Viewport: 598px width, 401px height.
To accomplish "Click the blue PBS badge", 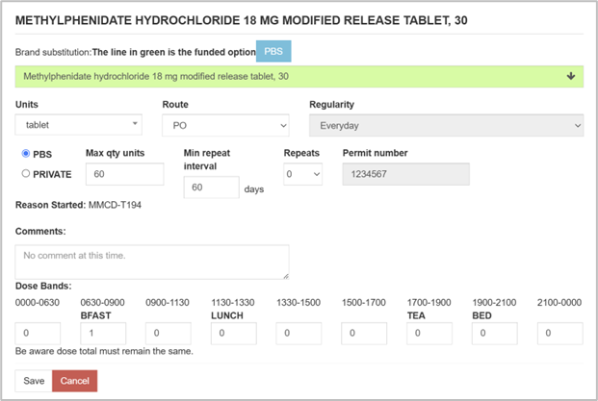I will [273, 52].
